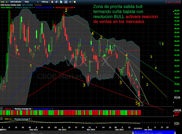Click the arrow beside 100,00 volume scale
182x134 pixels.
[x=173, y=111]
